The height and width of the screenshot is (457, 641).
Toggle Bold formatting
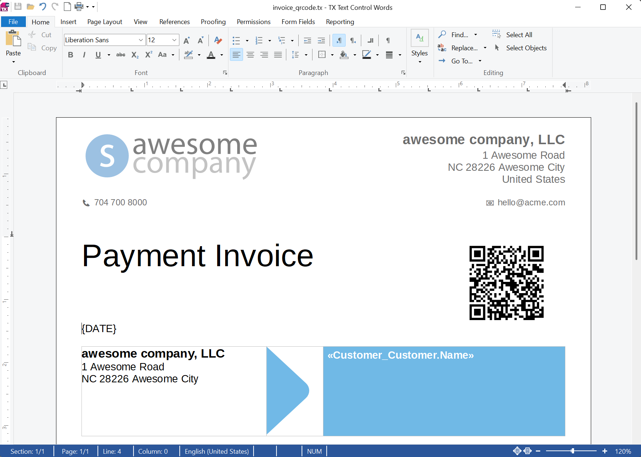tap(71, 55)
